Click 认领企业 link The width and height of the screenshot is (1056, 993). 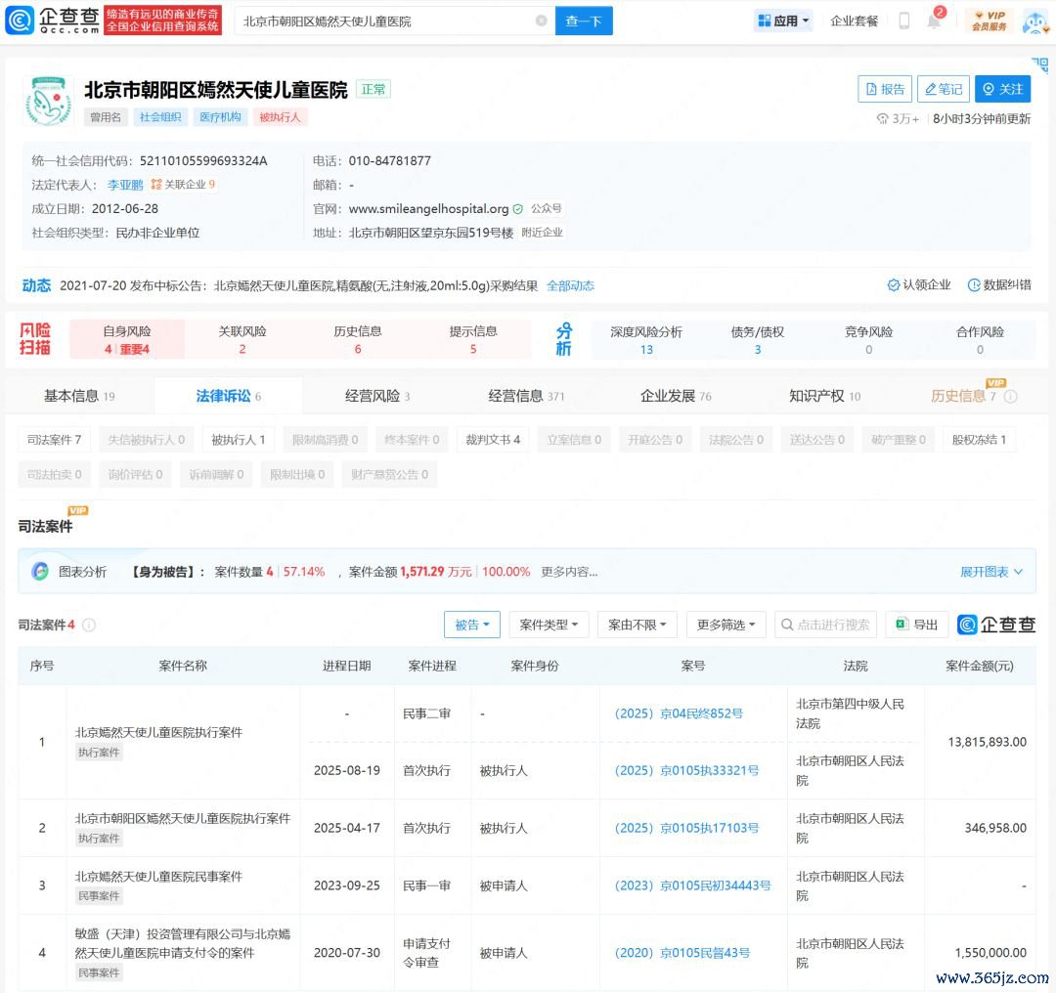click(919, 284)
